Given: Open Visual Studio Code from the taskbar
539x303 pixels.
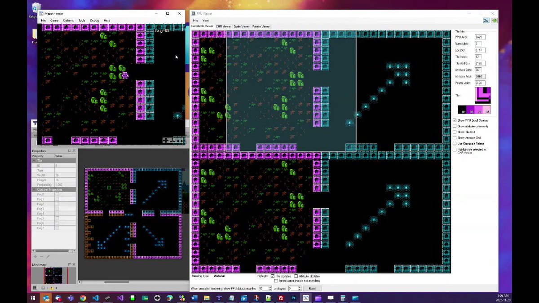Looking at the screenshot, I should tap(95, 298).
